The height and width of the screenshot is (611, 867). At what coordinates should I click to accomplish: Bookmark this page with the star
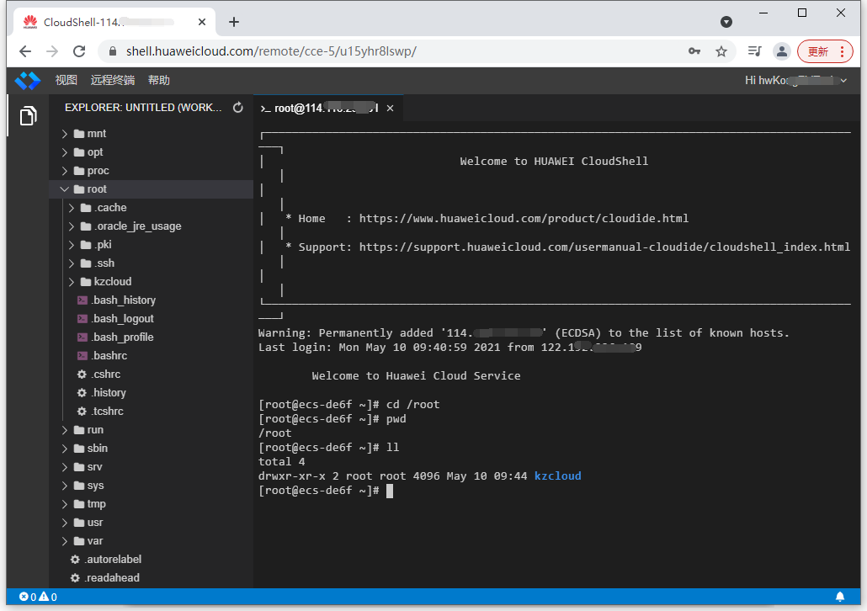click(x=721, y=51)
